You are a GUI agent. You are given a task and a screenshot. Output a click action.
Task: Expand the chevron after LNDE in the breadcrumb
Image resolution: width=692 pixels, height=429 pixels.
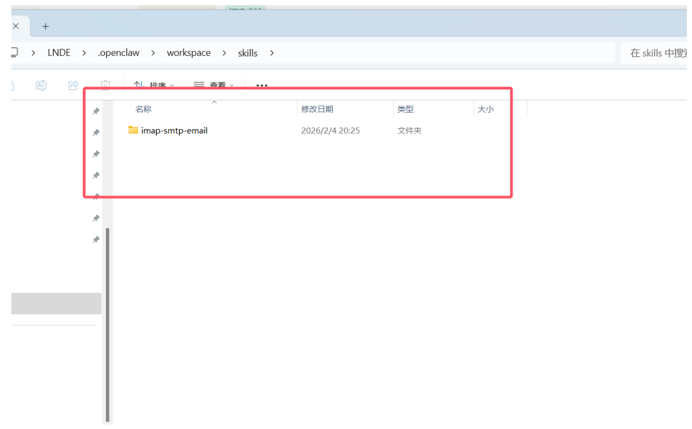click(84, 52)
